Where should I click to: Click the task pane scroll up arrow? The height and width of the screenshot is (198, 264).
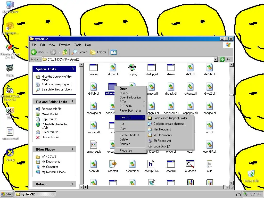click(81, 65)
